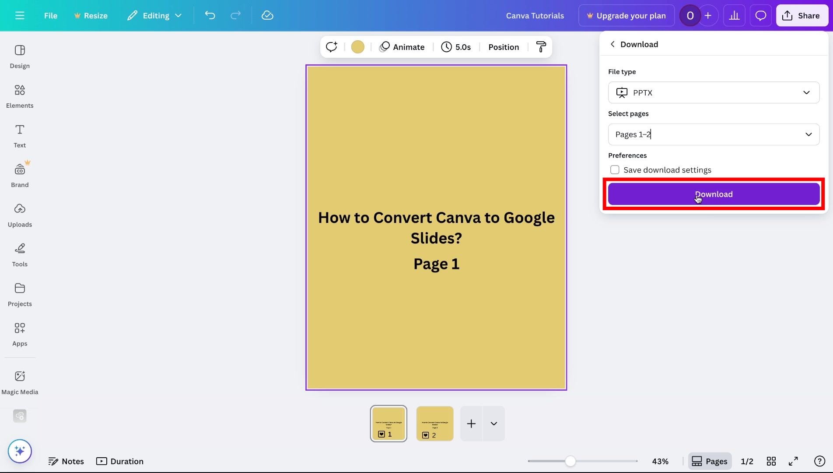Viewport: 833px width, 473px height.
Task: Toggle the Notes panel at the bottom
Action: (66, 461)
